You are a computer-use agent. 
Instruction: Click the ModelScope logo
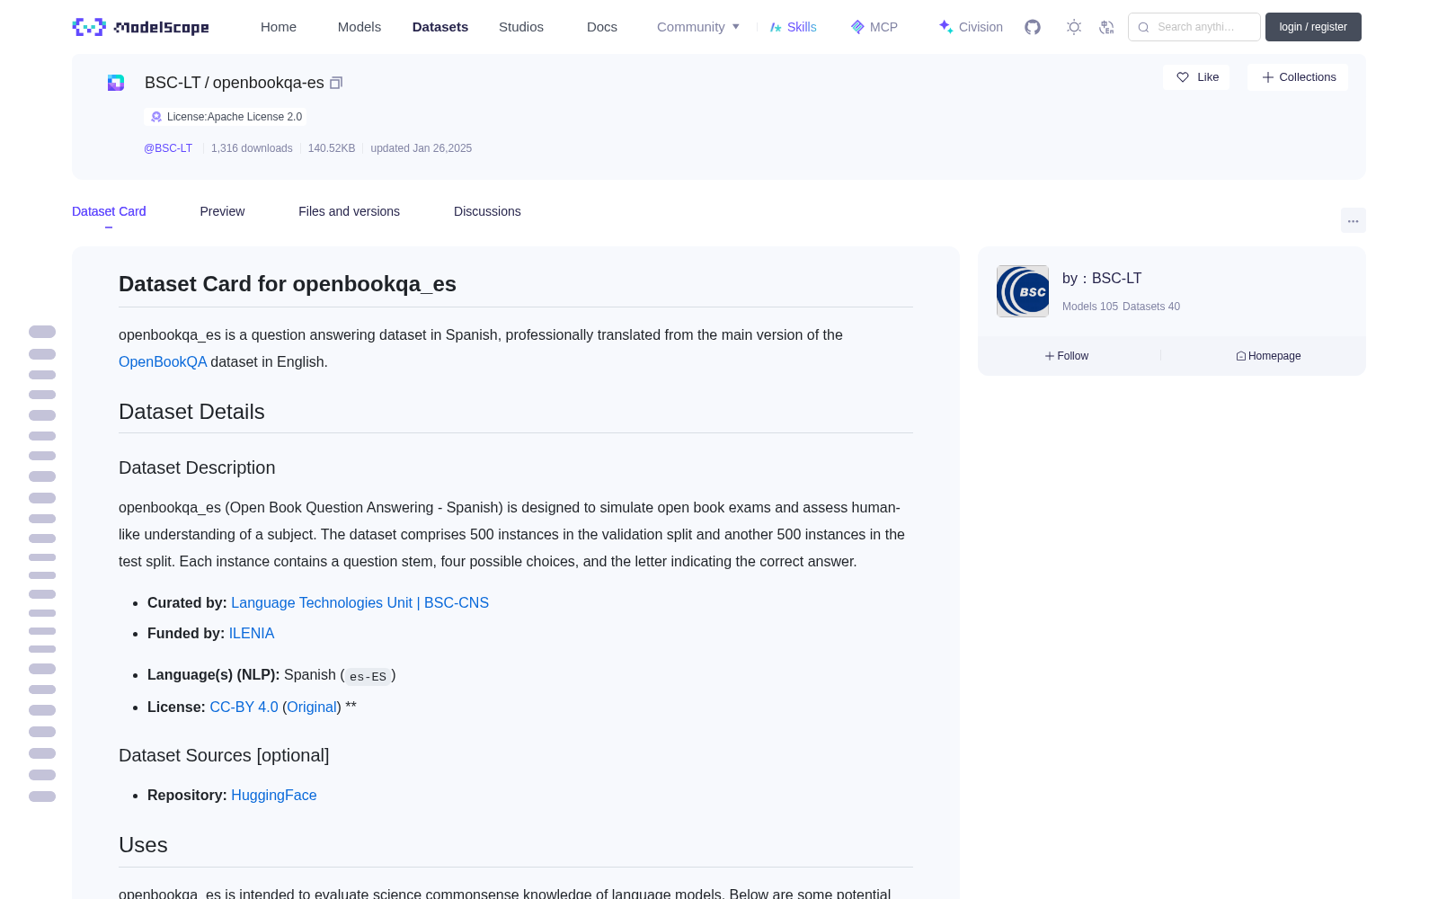[x=140, y=27]
